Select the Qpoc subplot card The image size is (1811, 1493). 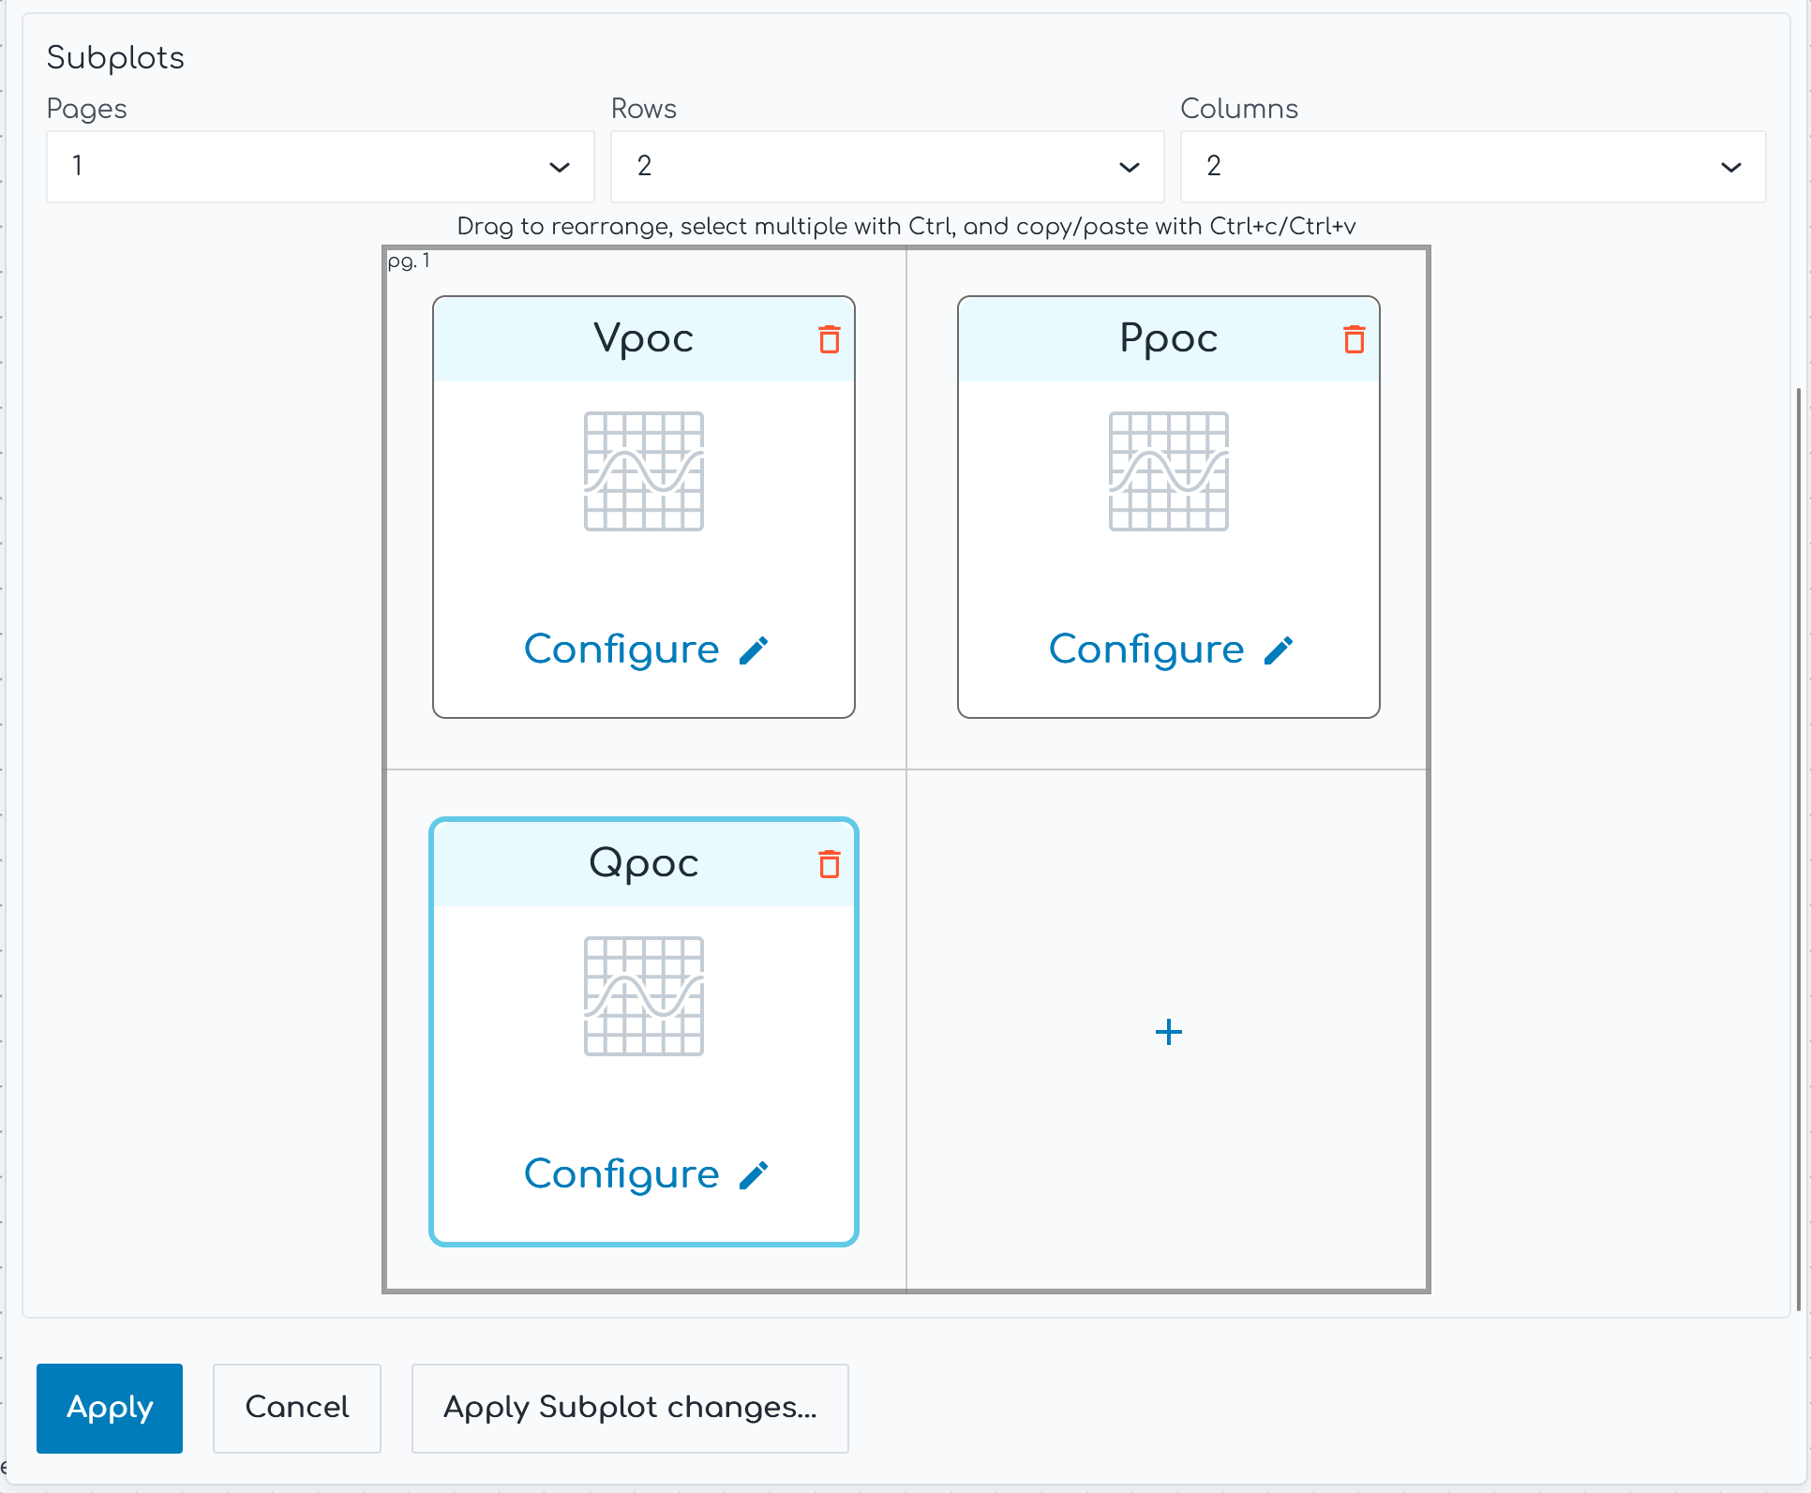(x=644, y=1032)
